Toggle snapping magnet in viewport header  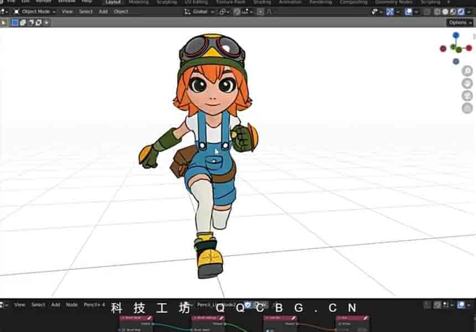[x=237, y=12]
